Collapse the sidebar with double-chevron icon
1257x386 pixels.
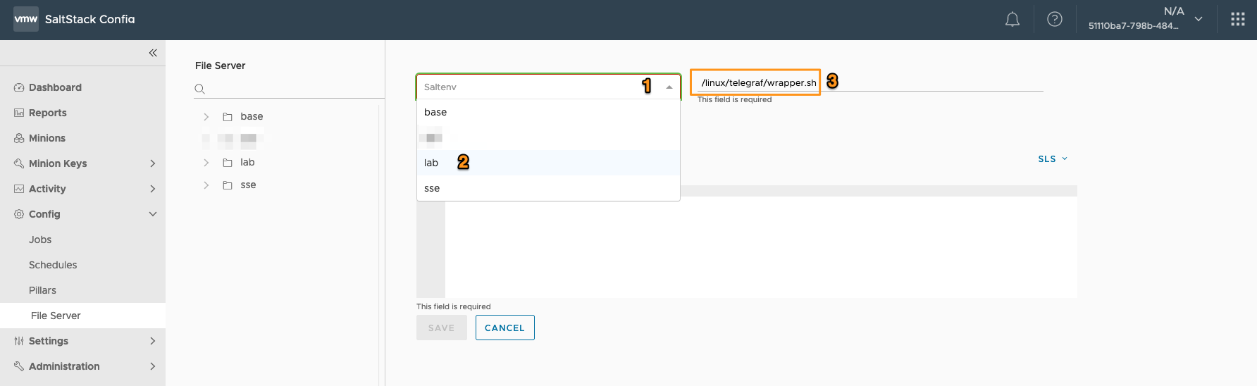click(x=153, y=53)
